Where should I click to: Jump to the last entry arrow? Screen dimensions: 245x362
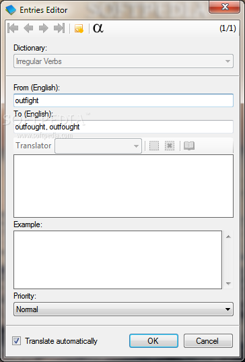pos(59,28)
